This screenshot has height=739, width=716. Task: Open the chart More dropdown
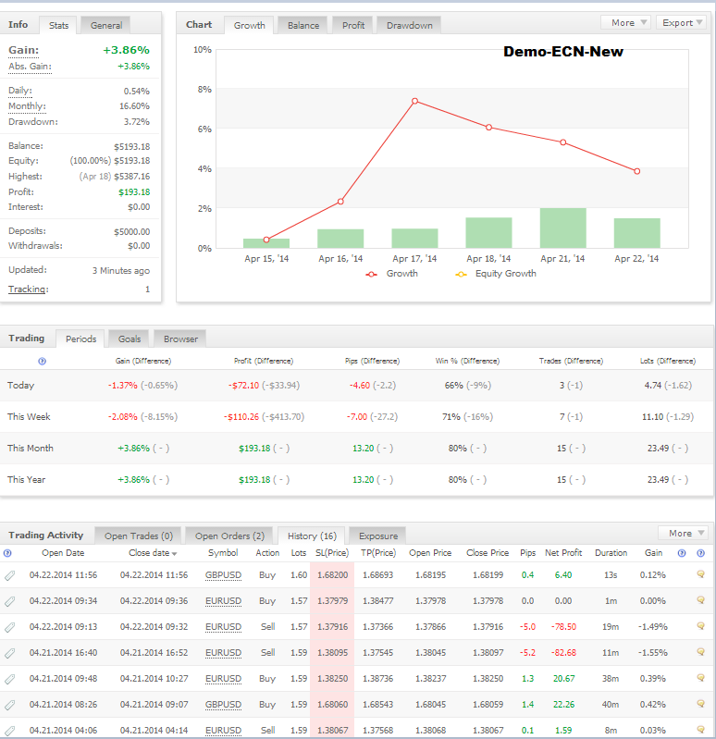pyautogui.click(x=625, y=22)
